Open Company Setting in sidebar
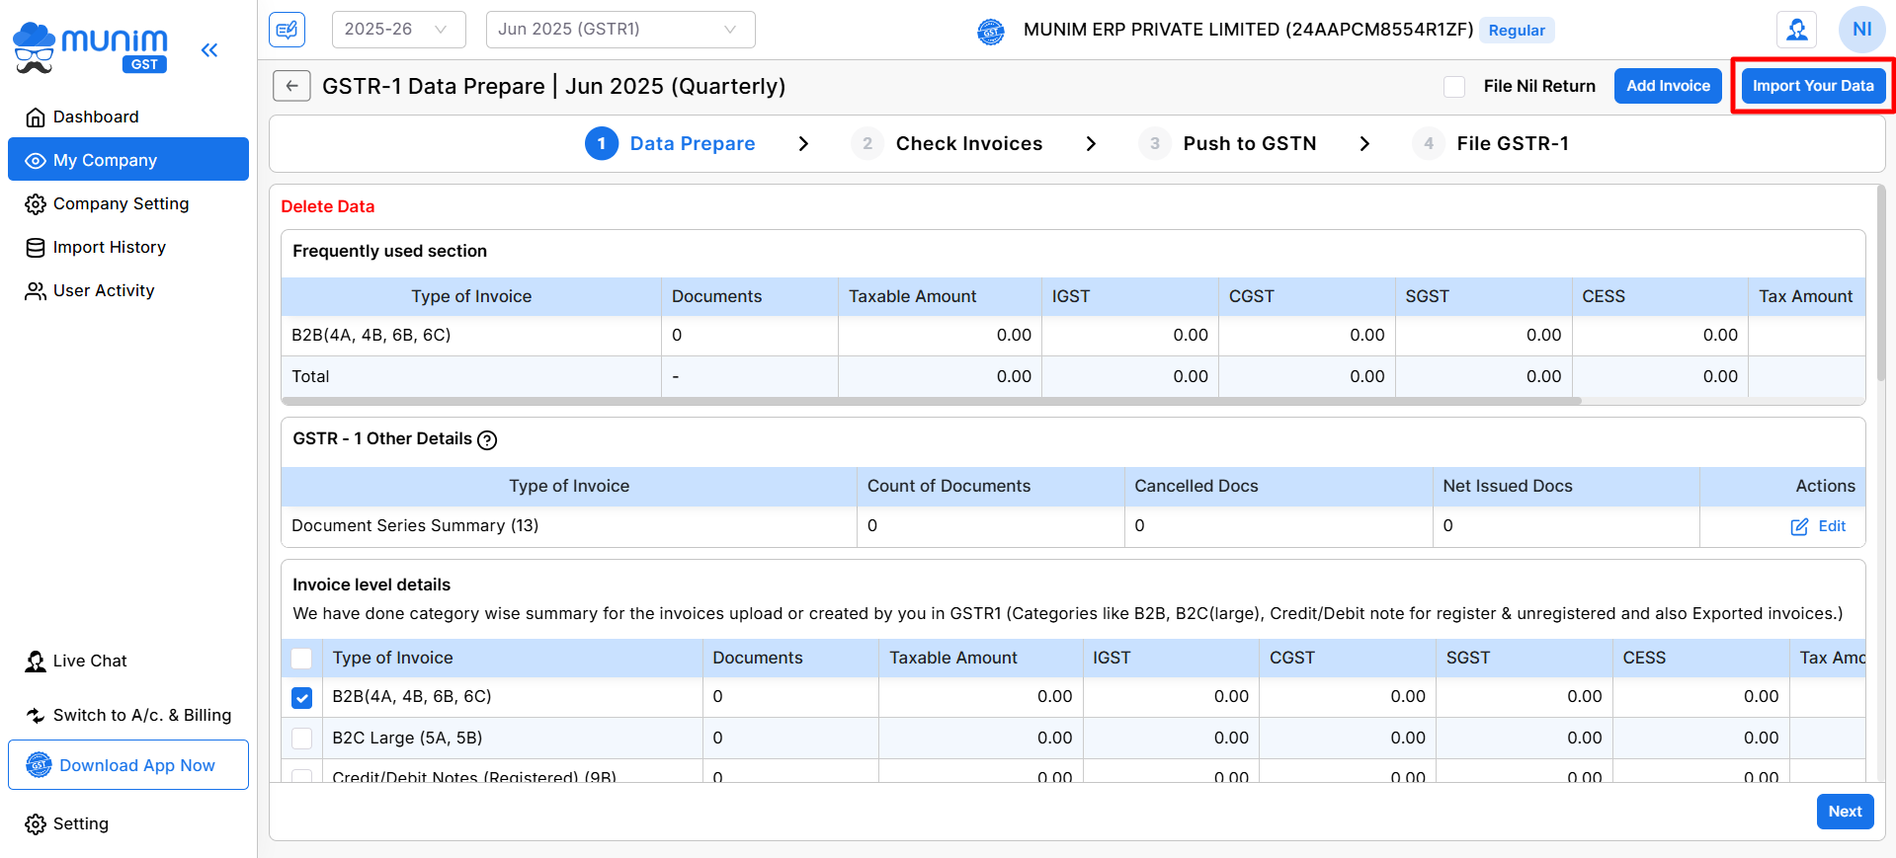 pos(128,204)
